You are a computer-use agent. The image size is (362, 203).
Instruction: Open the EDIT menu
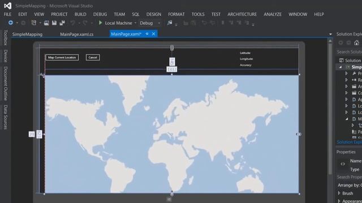[23, 14]
